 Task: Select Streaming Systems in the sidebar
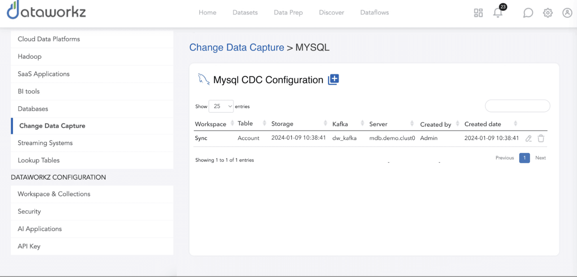pyautogui.click(x=45, y=143)
